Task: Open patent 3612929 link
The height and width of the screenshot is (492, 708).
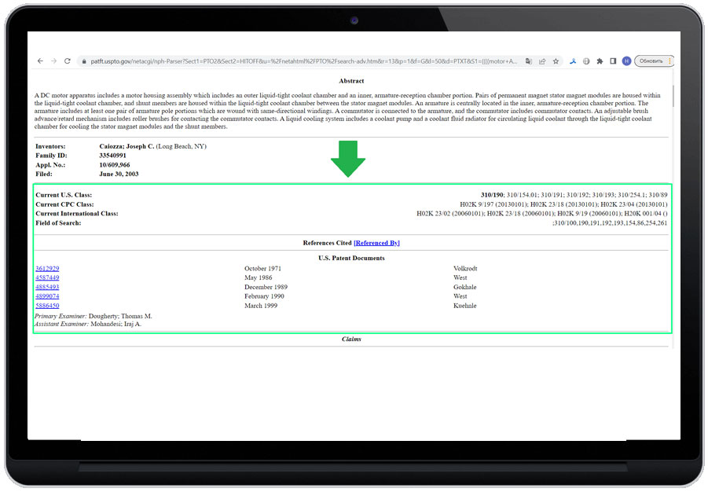Action: coord(47,269)
